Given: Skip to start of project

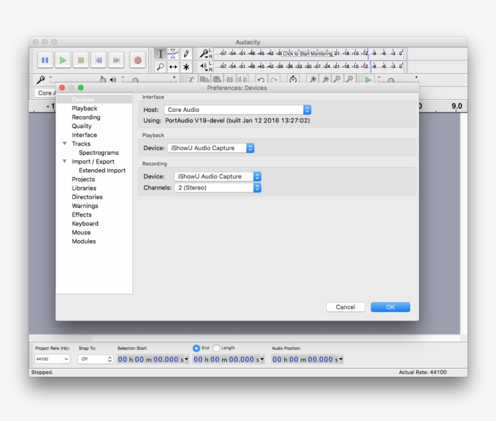Looking at the screenshot, I should coord(99,60).
